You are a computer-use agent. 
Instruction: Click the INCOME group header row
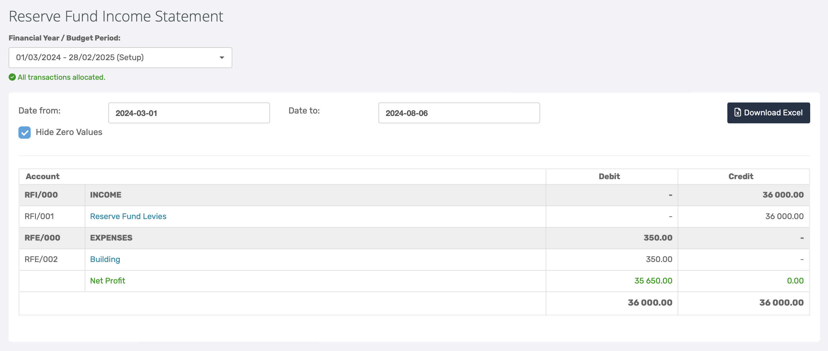(x=106, y=195)
